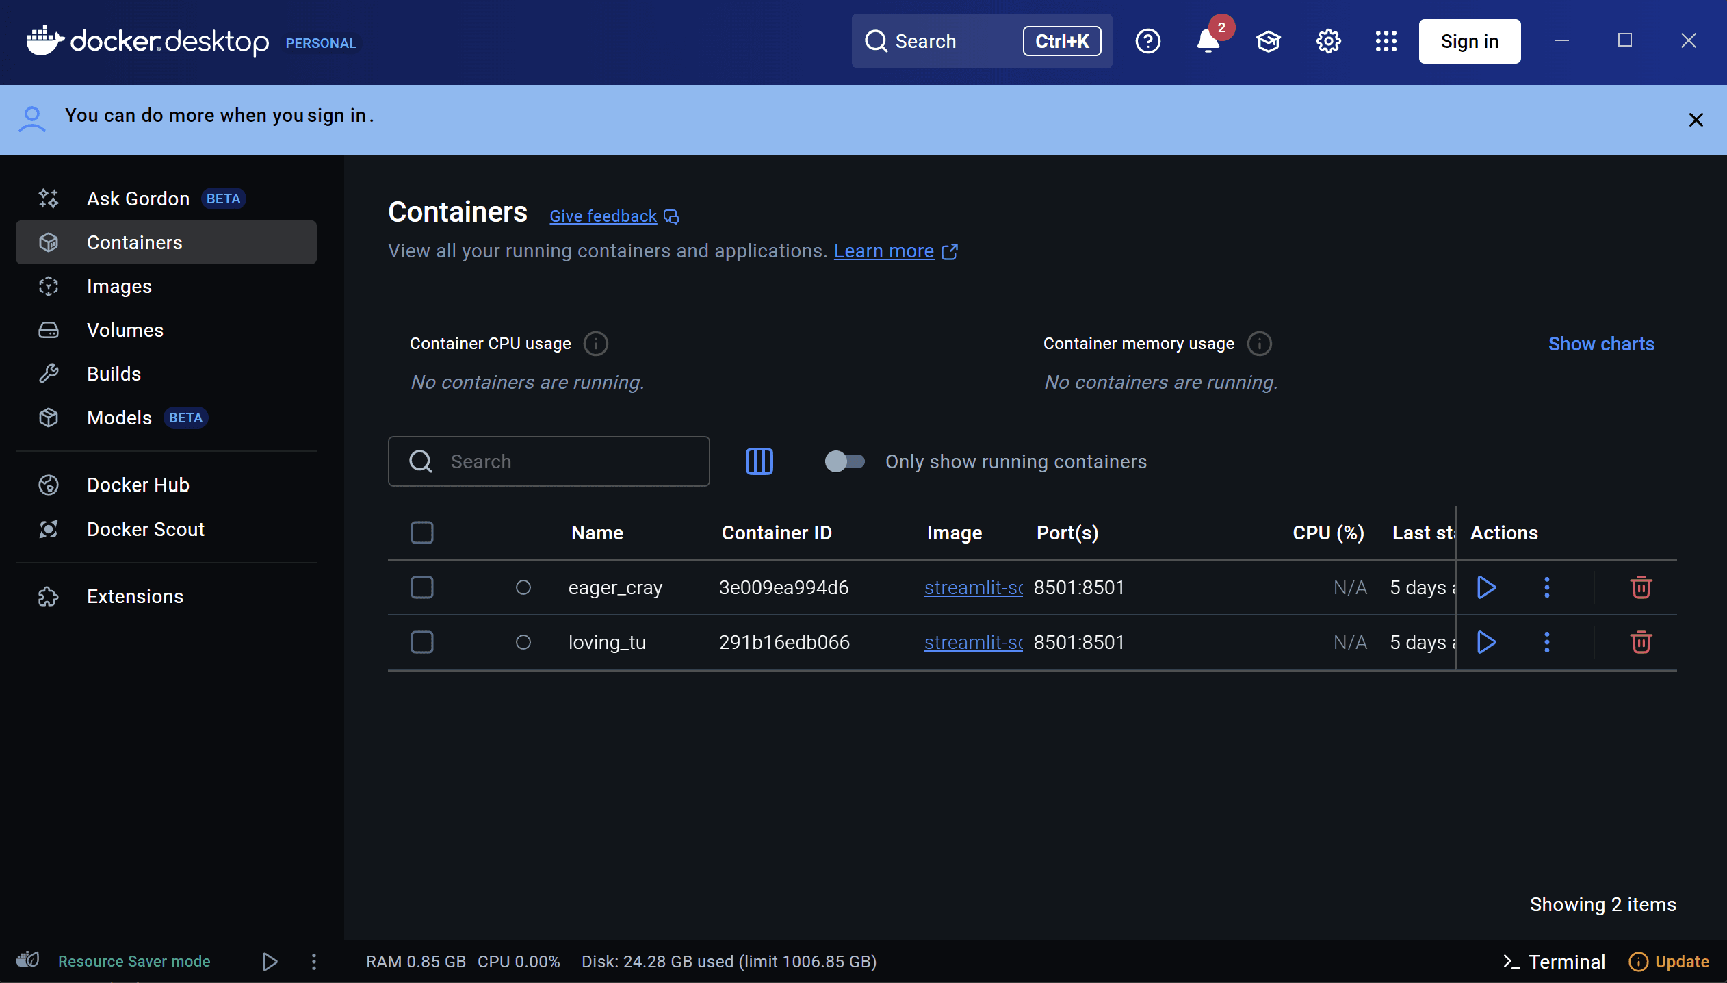1727x983 pixels.
Task: Open the help question mark icon
Action: click(x=1147, y=42)
